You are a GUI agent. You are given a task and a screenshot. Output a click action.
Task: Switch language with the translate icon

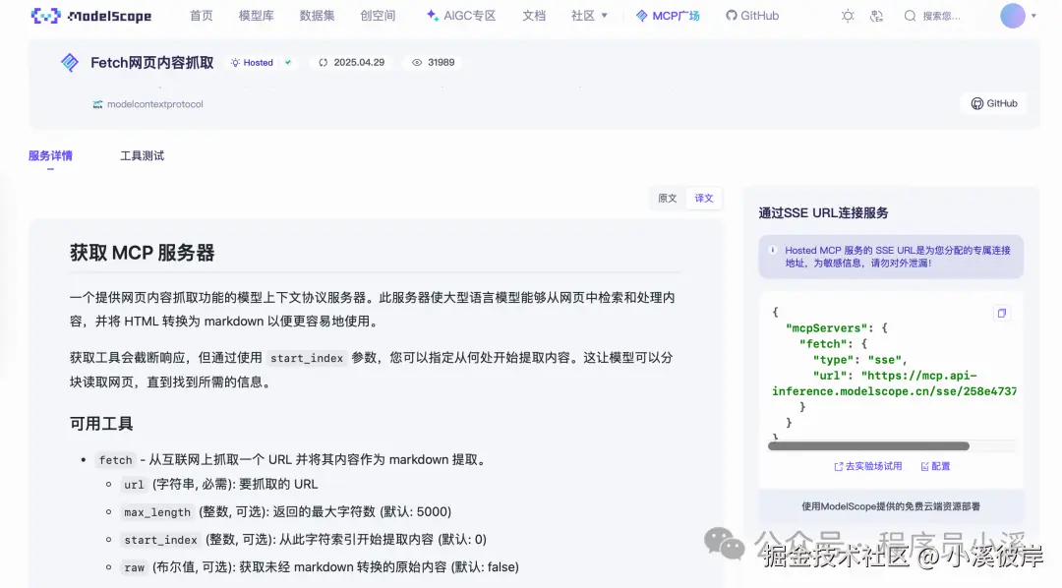point(876,16)
